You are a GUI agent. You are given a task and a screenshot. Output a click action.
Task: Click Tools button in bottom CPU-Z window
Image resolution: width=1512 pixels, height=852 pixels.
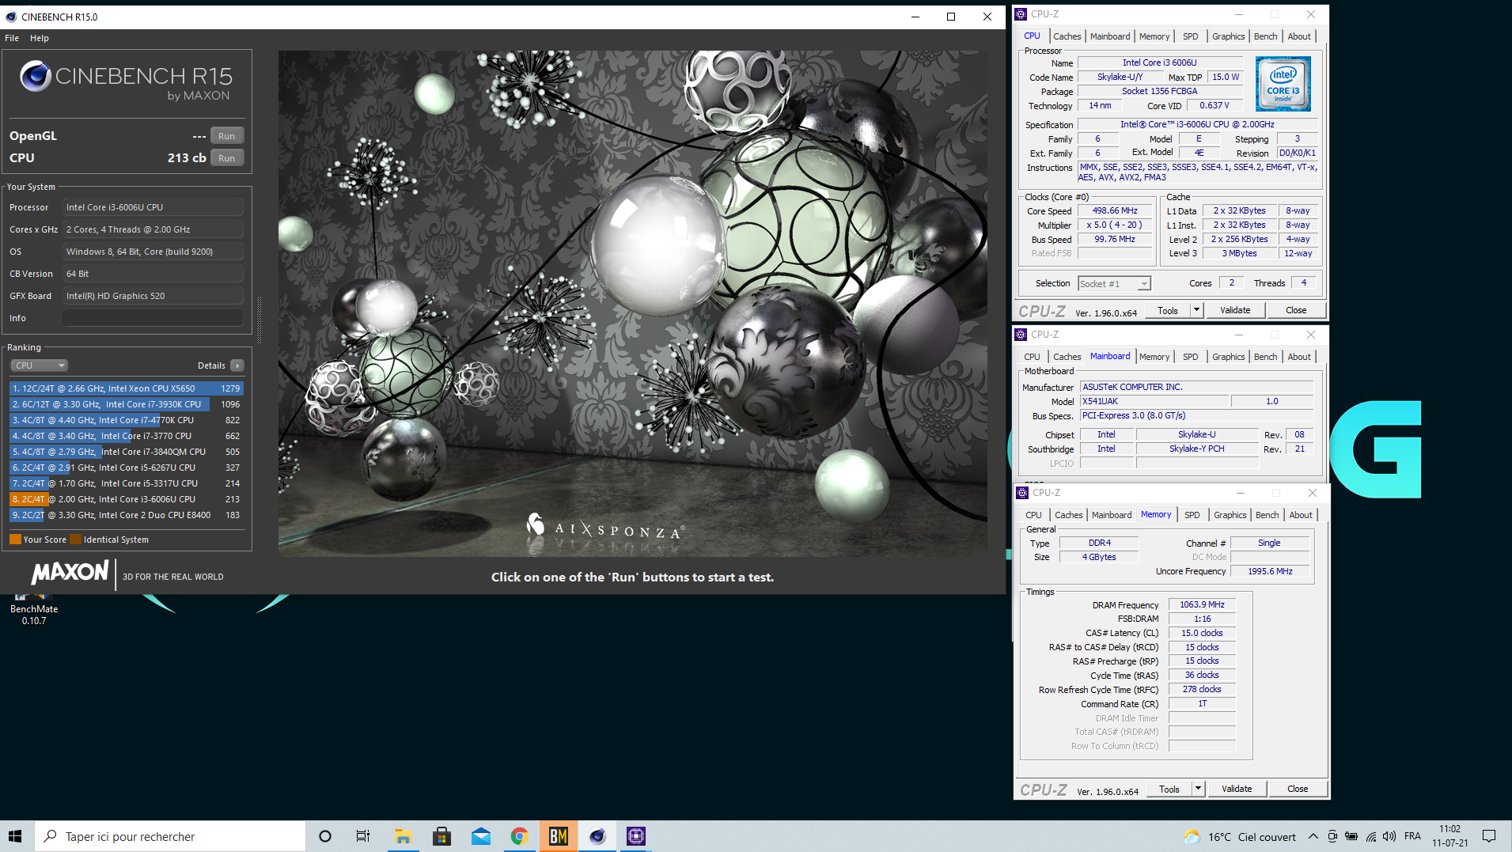click(x=1169, y=790)
